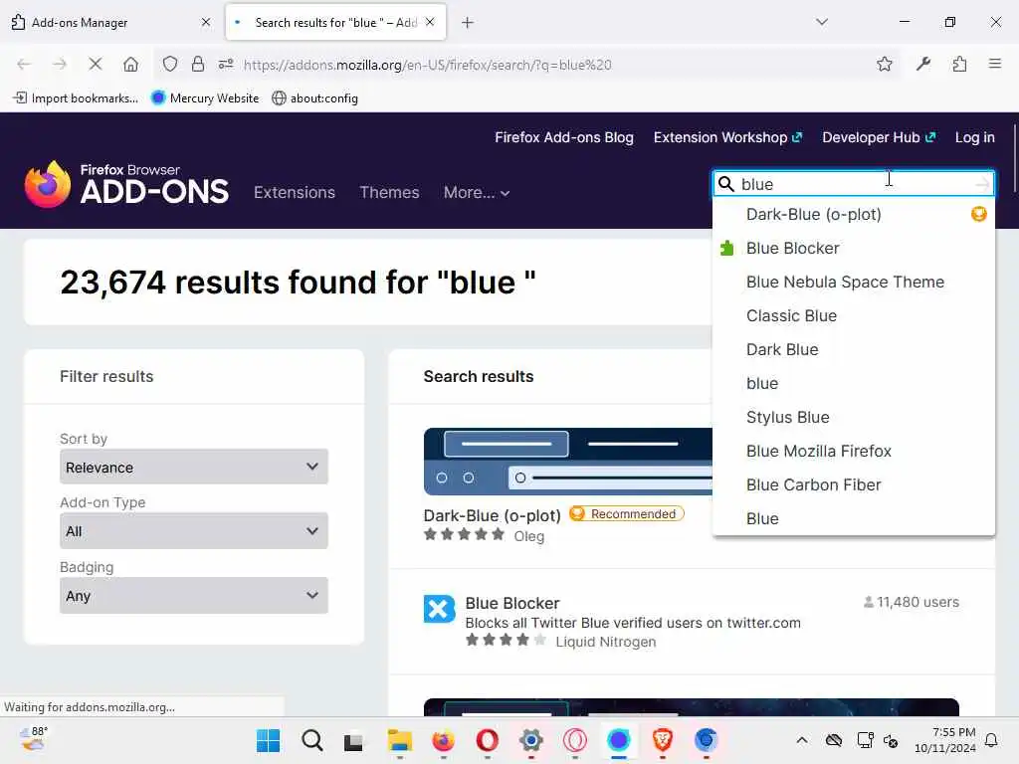Click the address bar URL
1019x764 pixels.
click(427, 65)
